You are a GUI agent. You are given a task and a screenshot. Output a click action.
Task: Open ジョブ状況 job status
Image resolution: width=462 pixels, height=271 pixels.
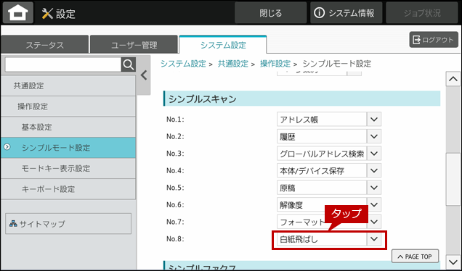422,13
